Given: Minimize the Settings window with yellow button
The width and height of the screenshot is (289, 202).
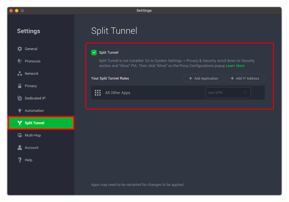Looking at the screenshot, I should pos(17,11).
